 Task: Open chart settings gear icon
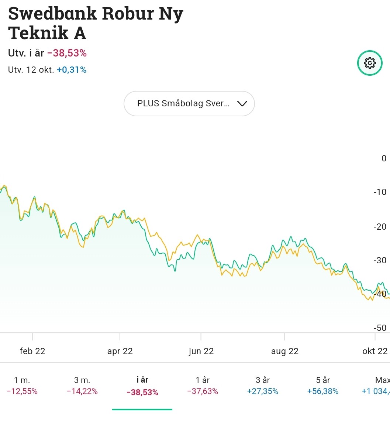point(370,63)
